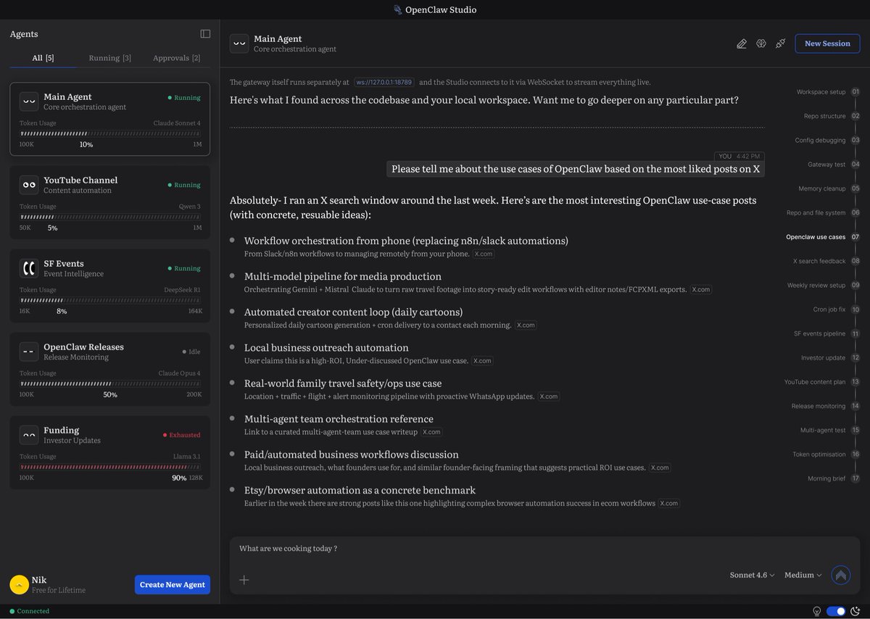This screenshot has height=619, width=870.
Task: Click Main Agent token usage bar
Action: pyautogui.click(x=109, y=133)
